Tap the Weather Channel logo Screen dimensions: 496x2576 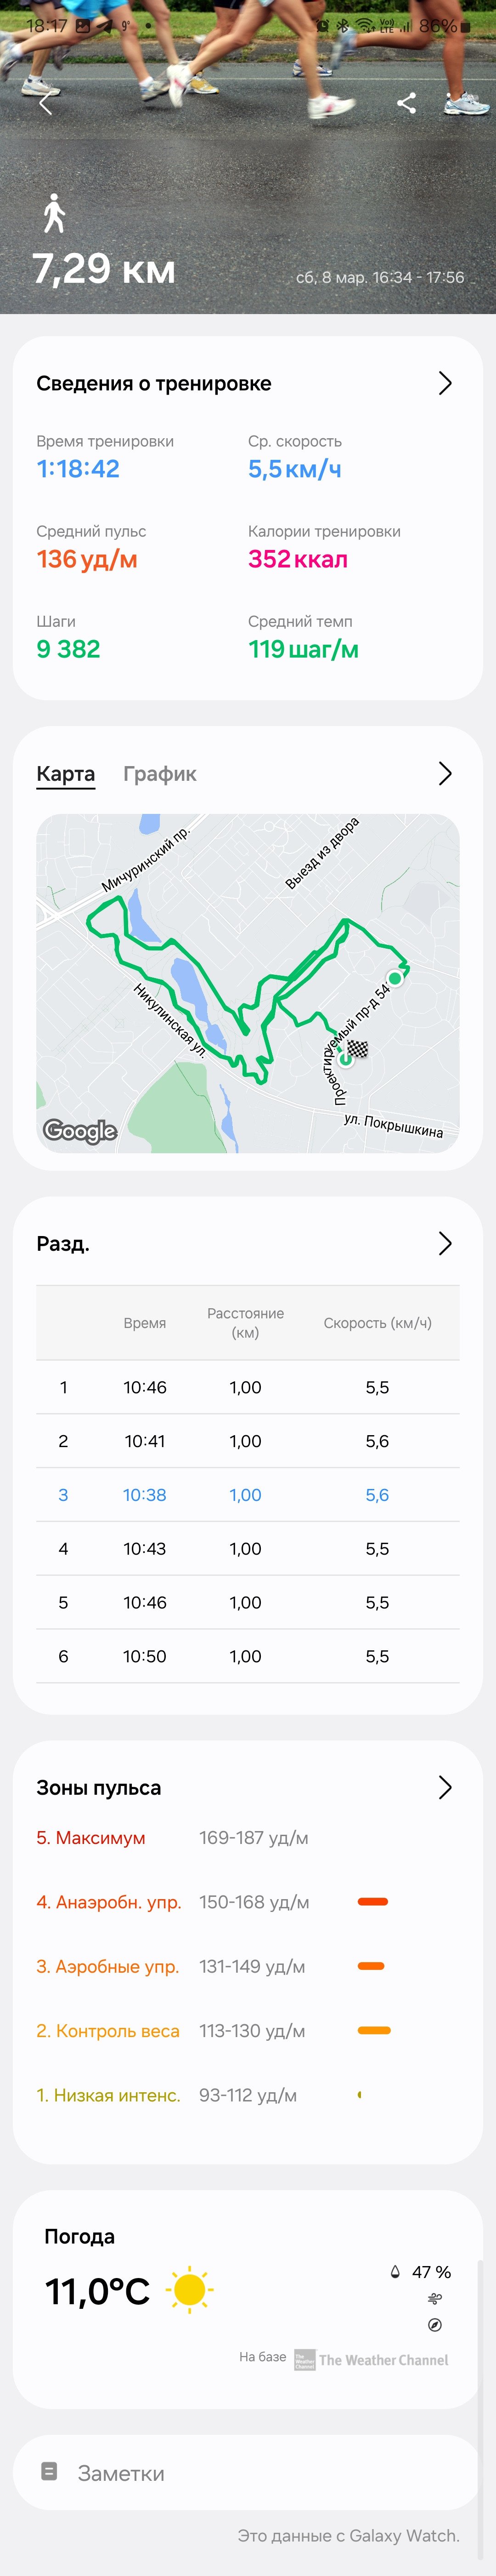(x=370, y=2359)
